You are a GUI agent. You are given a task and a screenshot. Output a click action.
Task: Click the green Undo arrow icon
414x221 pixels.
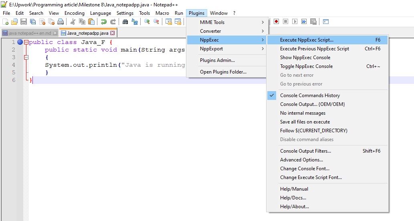103,22
